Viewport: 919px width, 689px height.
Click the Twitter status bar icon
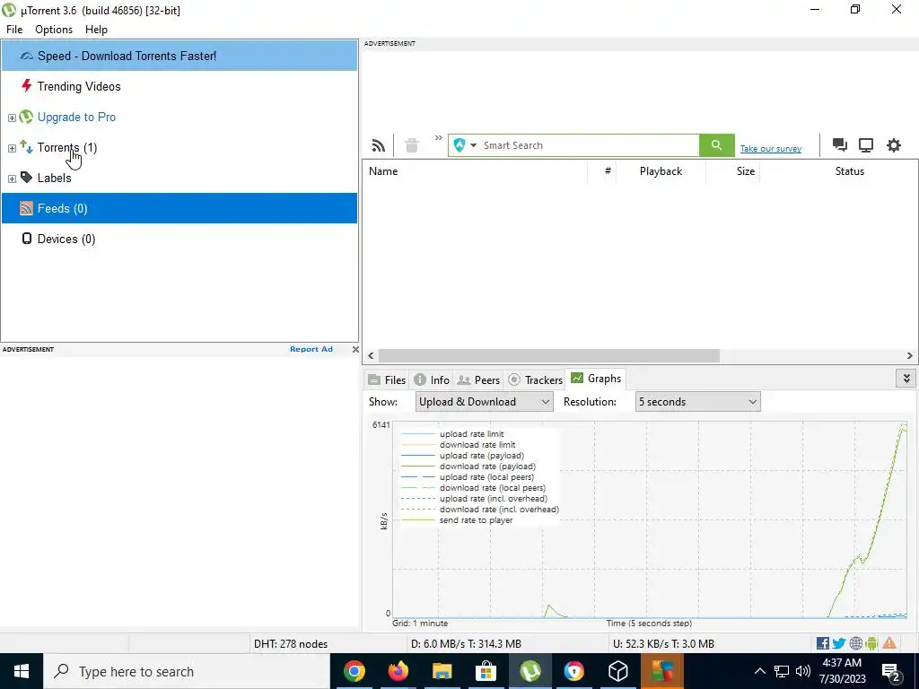(839, 643)
